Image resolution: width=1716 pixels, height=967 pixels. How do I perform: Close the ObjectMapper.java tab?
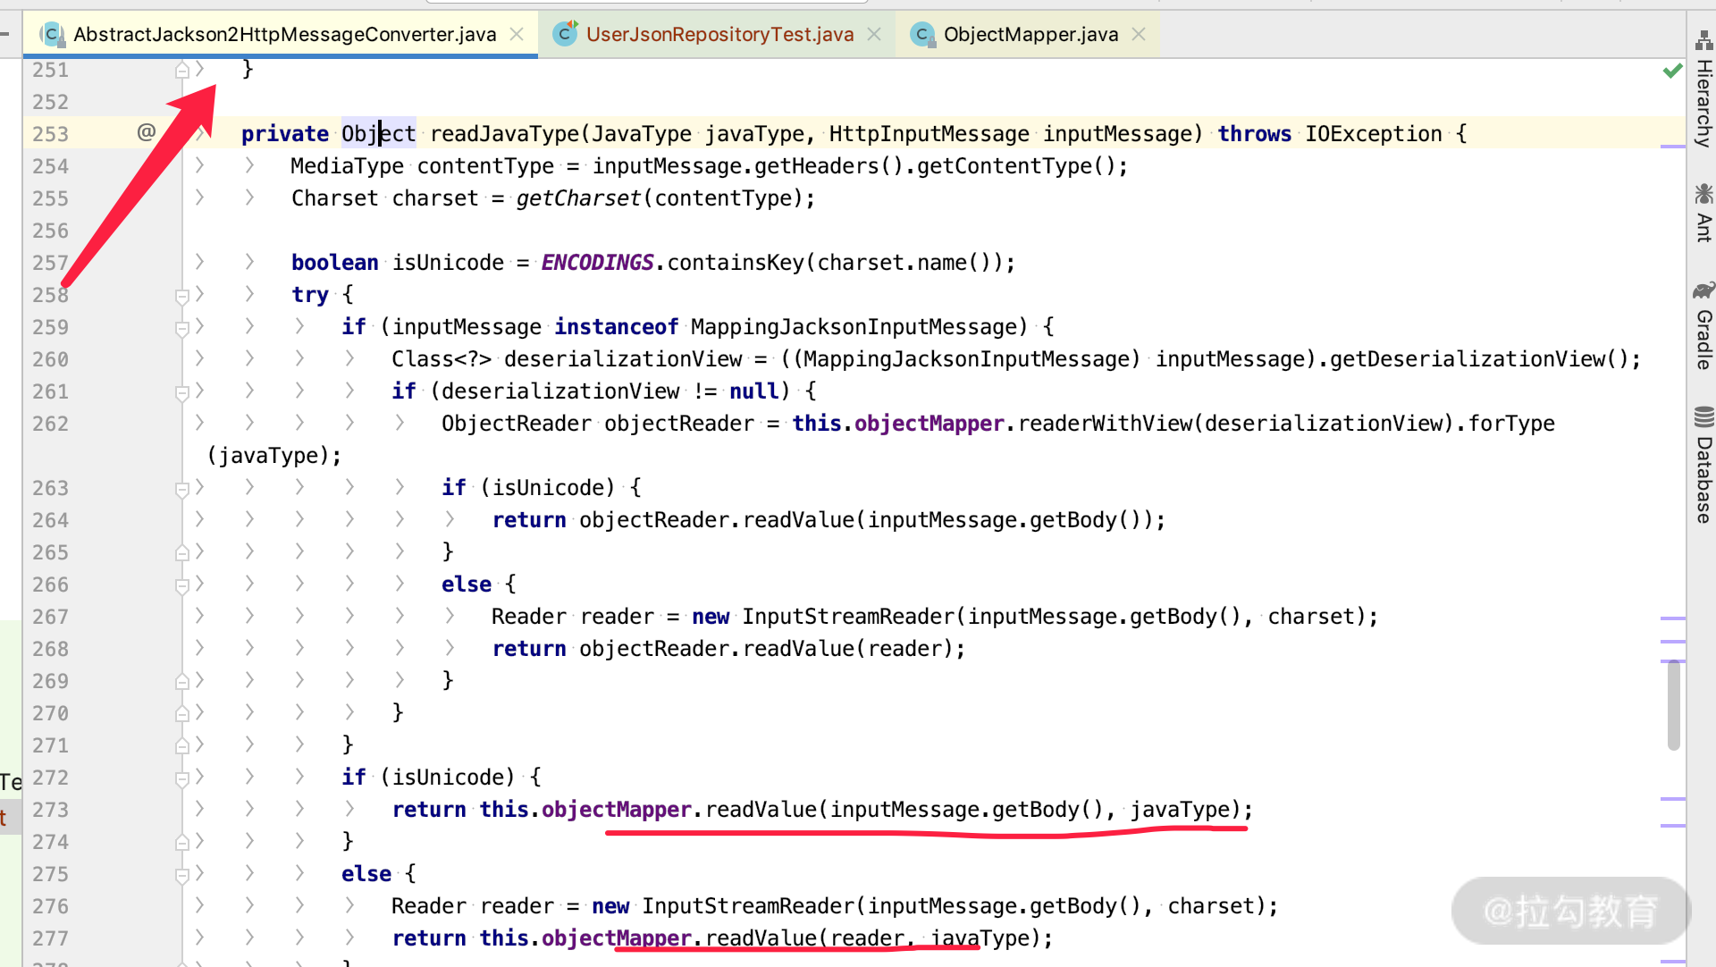pyautogui.click(x=1139, y=34)
